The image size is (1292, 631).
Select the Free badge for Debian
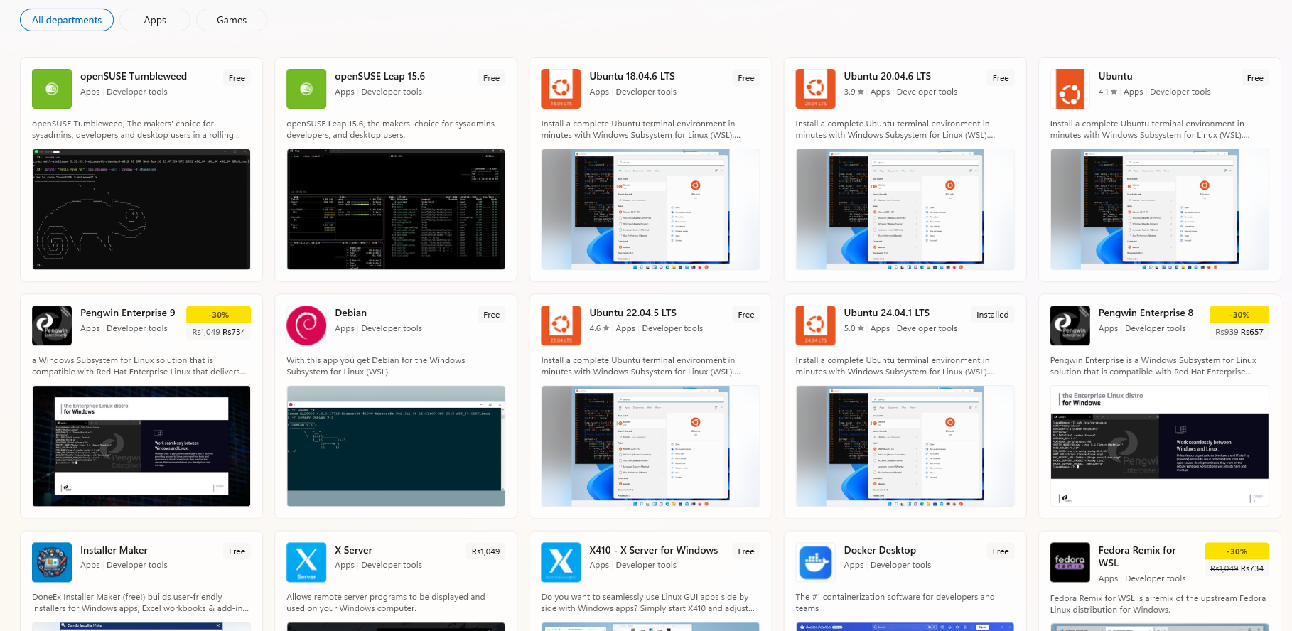coord(492,315)
